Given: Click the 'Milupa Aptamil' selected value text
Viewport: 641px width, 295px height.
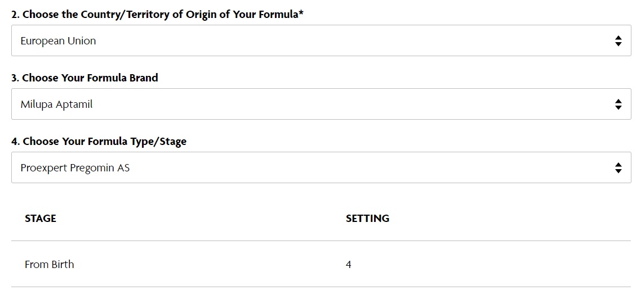Looking at the screenshot, I should coord(56,105).
